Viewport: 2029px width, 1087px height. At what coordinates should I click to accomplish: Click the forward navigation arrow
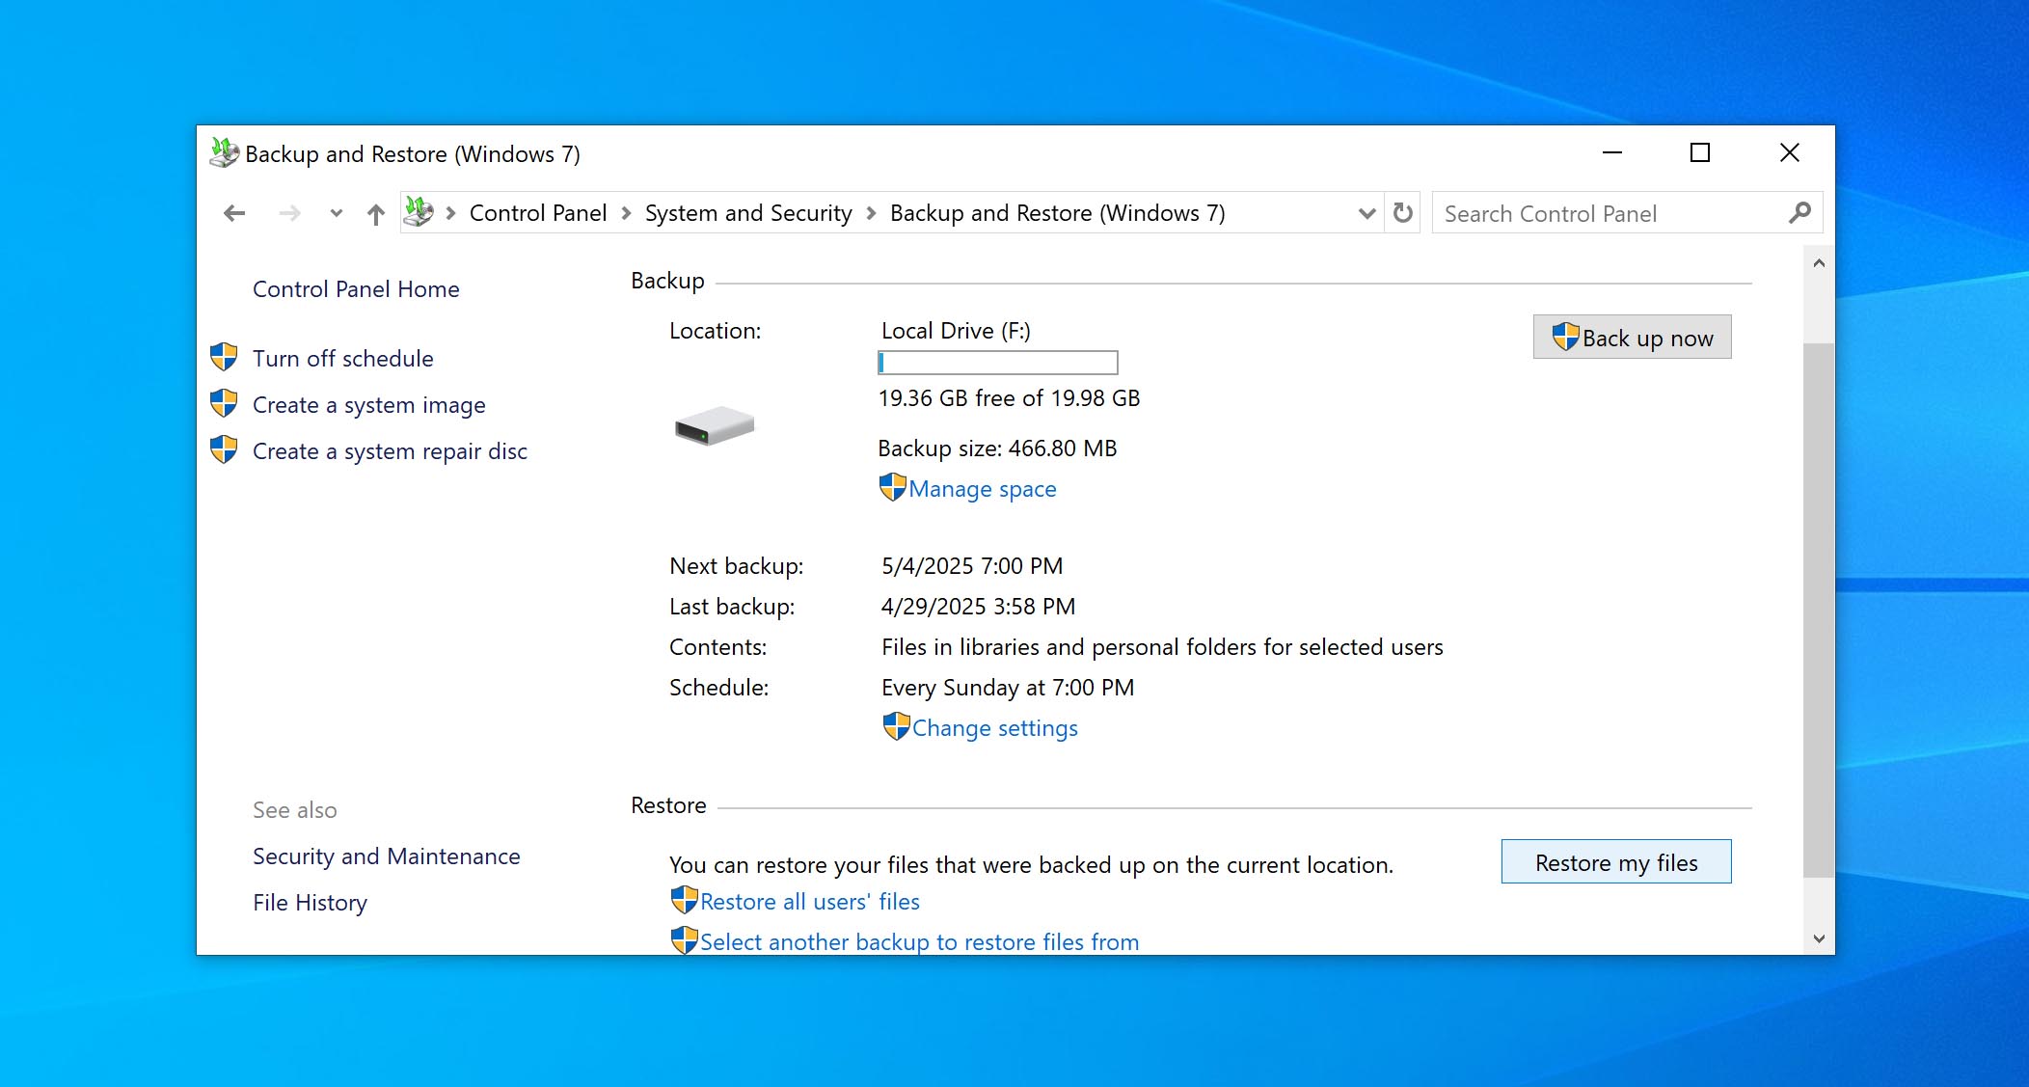point(289,213)
